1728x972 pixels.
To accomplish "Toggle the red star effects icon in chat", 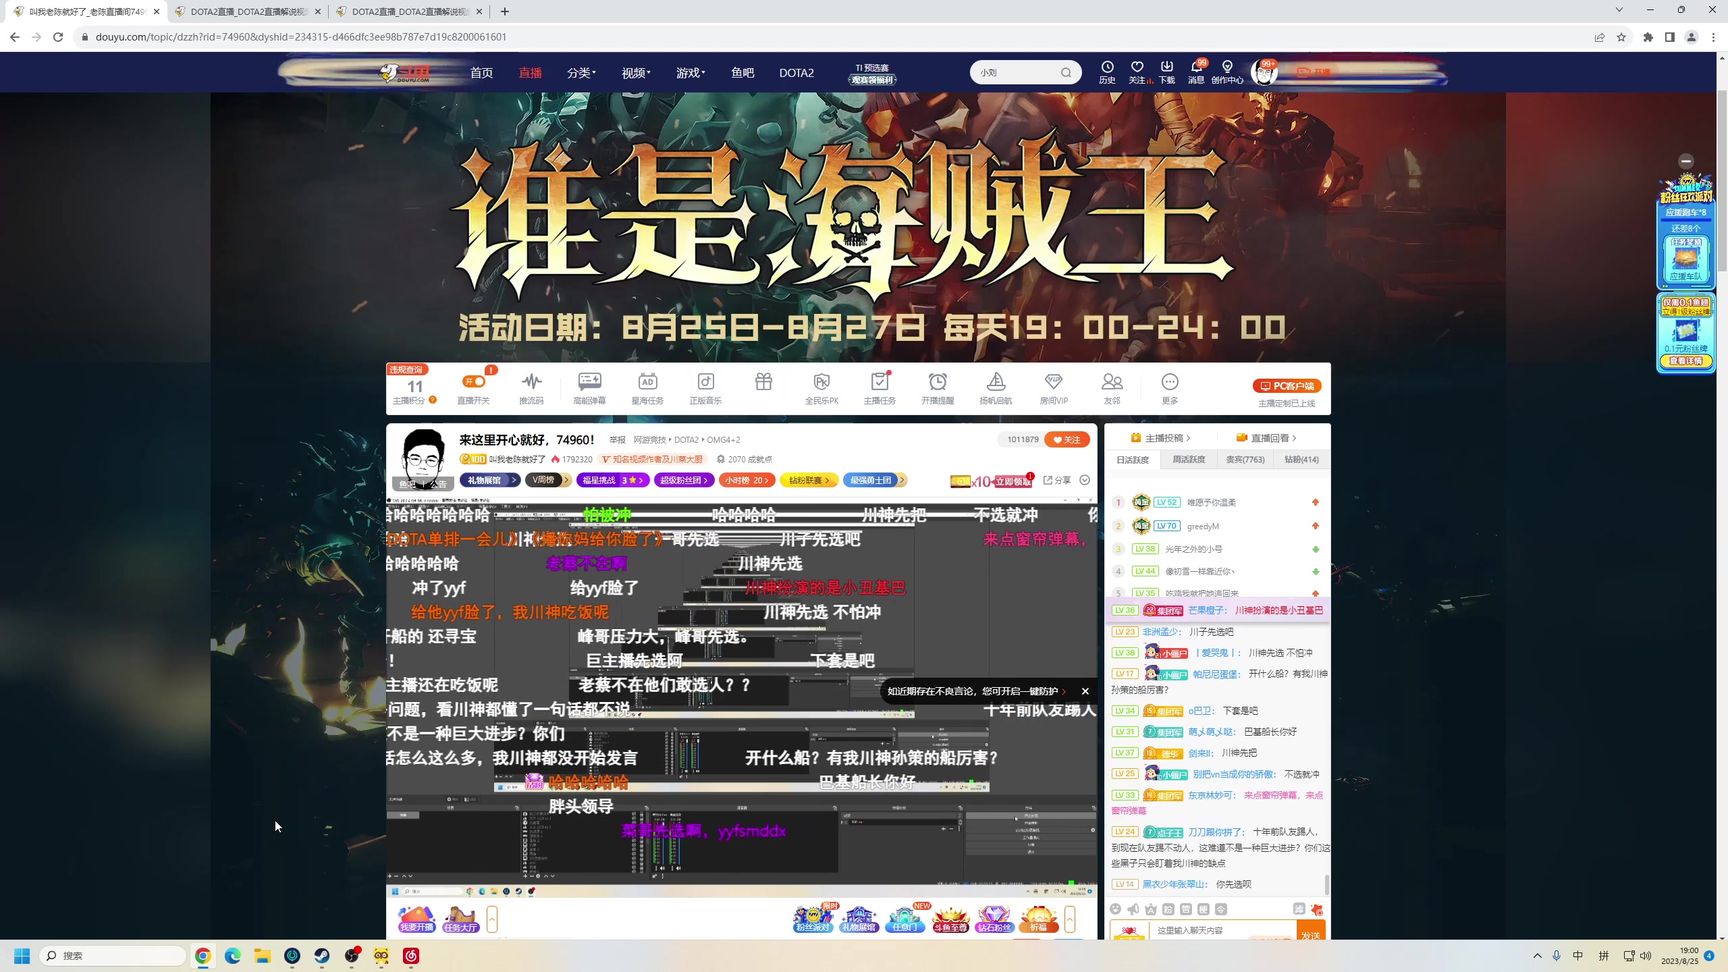I will [1317, 910].
